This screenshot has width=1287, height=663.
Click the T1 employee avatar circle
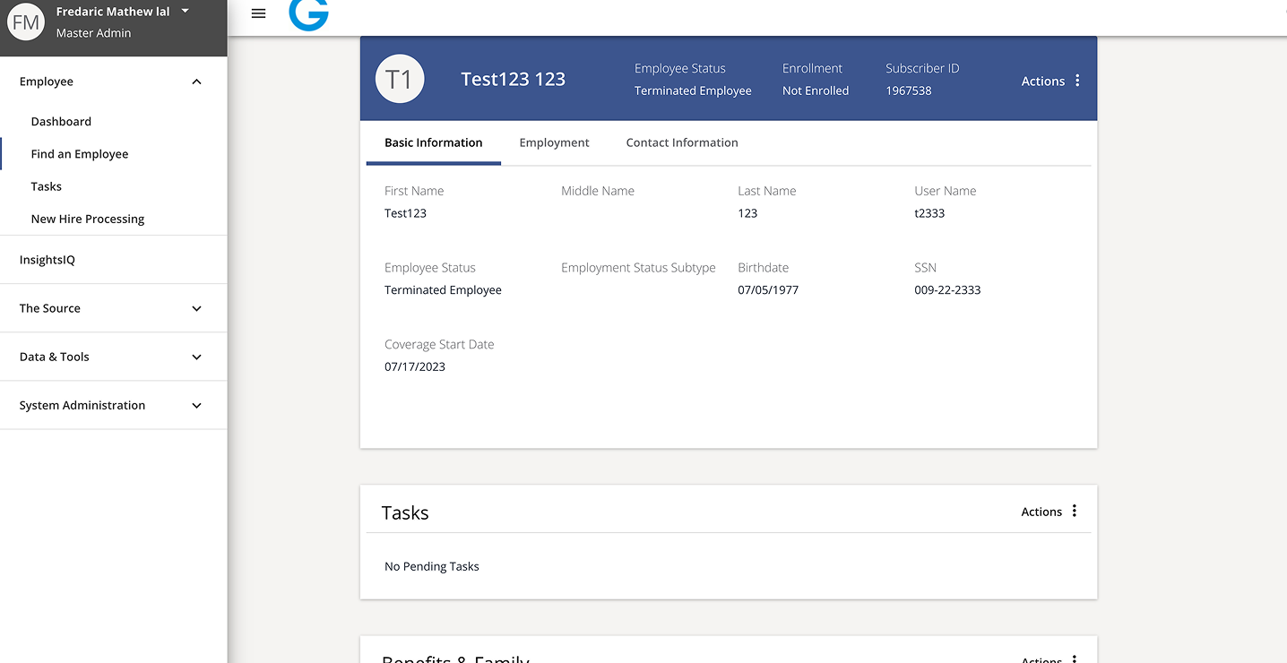[399, 79]
